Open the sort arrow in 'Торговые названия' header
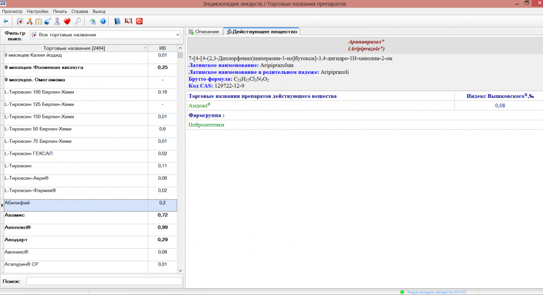The height and width of the screenshot is (295, 543). (x=145, y=48)
